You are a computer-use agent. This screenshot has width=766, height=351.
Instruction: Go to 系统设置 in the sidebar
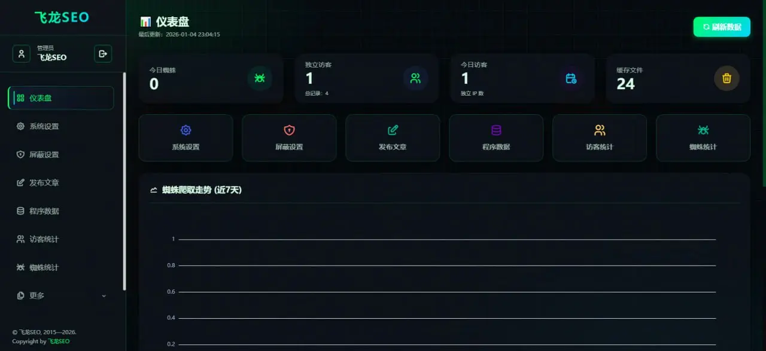coord(60,126)
